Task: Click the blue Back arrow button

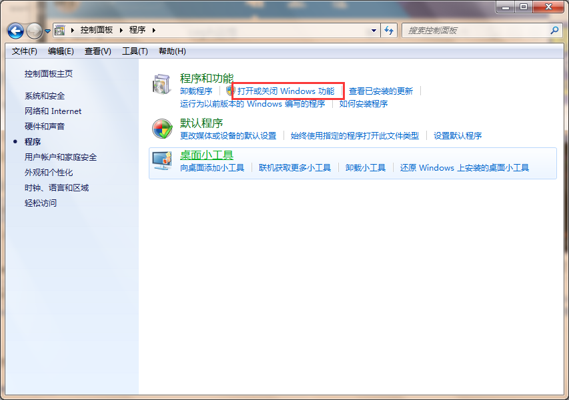Action: [x=15, y=31]
